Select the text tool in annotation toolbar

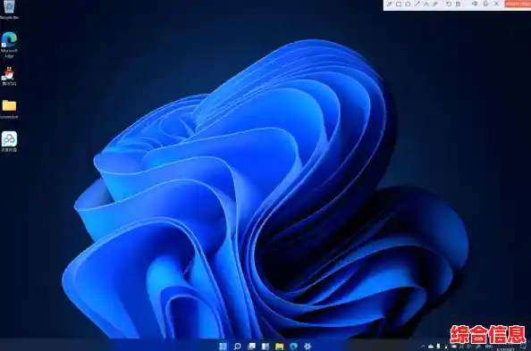click(426, 4)
